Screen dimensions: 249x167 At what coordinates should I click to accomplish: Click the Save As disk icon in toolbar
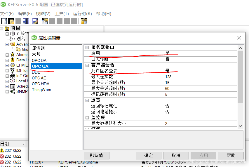pyautogui.click(x=26, y=21)
